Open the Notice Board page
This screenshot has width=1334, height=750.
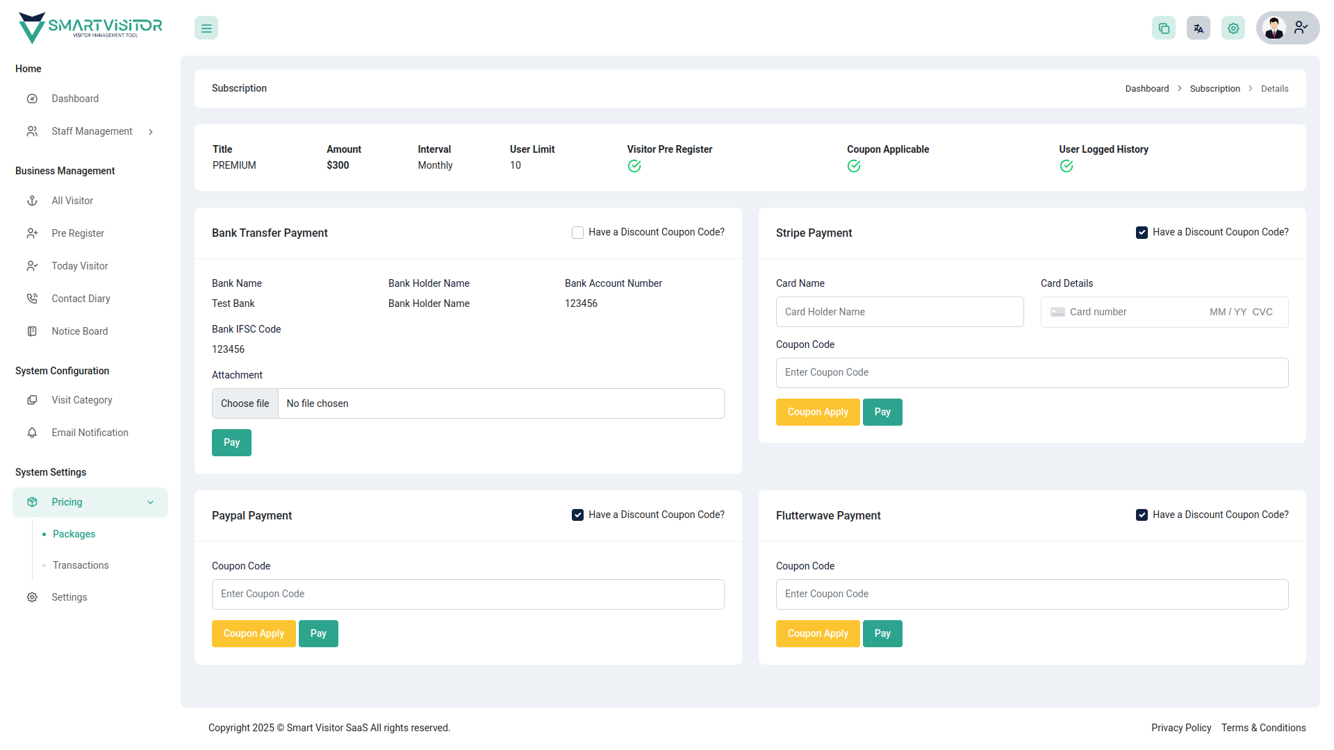tap(79, 331)
